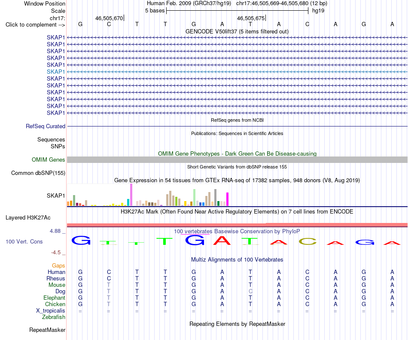Click the Common dbSNP(155) label
Image resolution: width=408 pixels, height=340 pixels.
point(38,173)
